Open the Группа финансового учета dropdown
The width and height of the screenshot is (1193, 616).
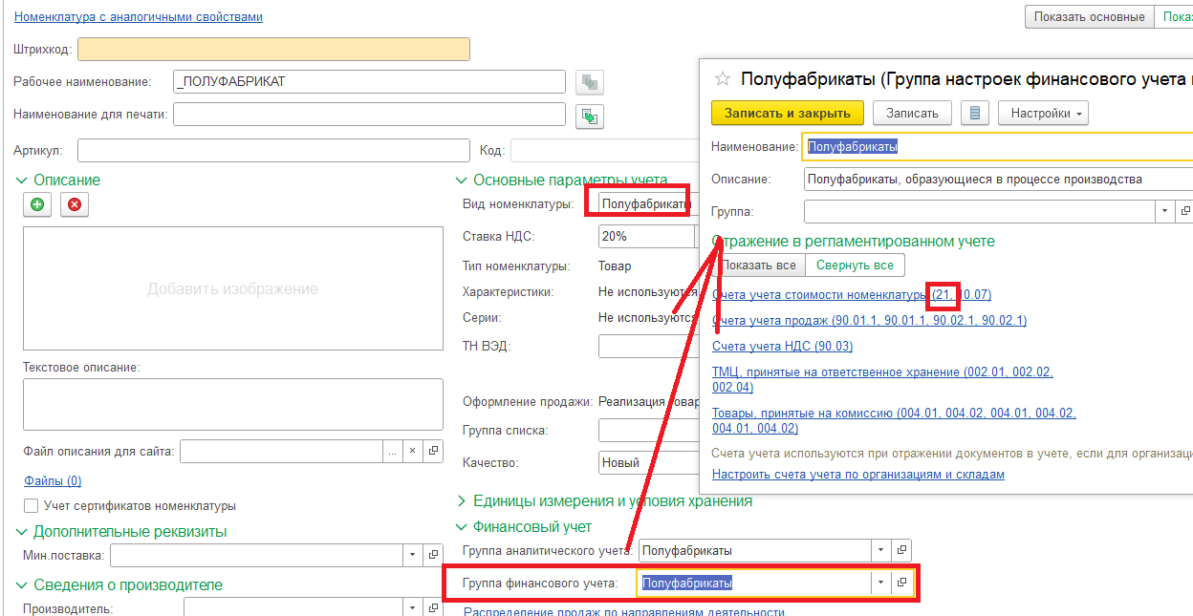point(879,583)
